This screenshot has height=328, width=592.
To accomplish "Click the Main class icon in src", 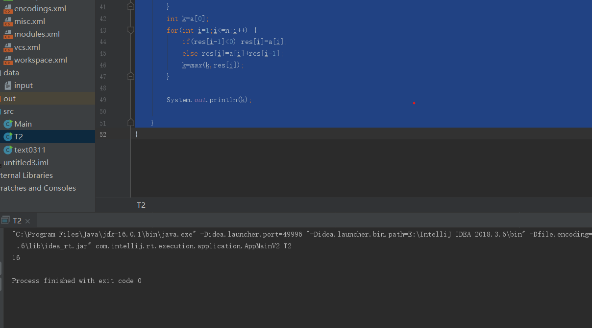I will [x=7, y=124].
